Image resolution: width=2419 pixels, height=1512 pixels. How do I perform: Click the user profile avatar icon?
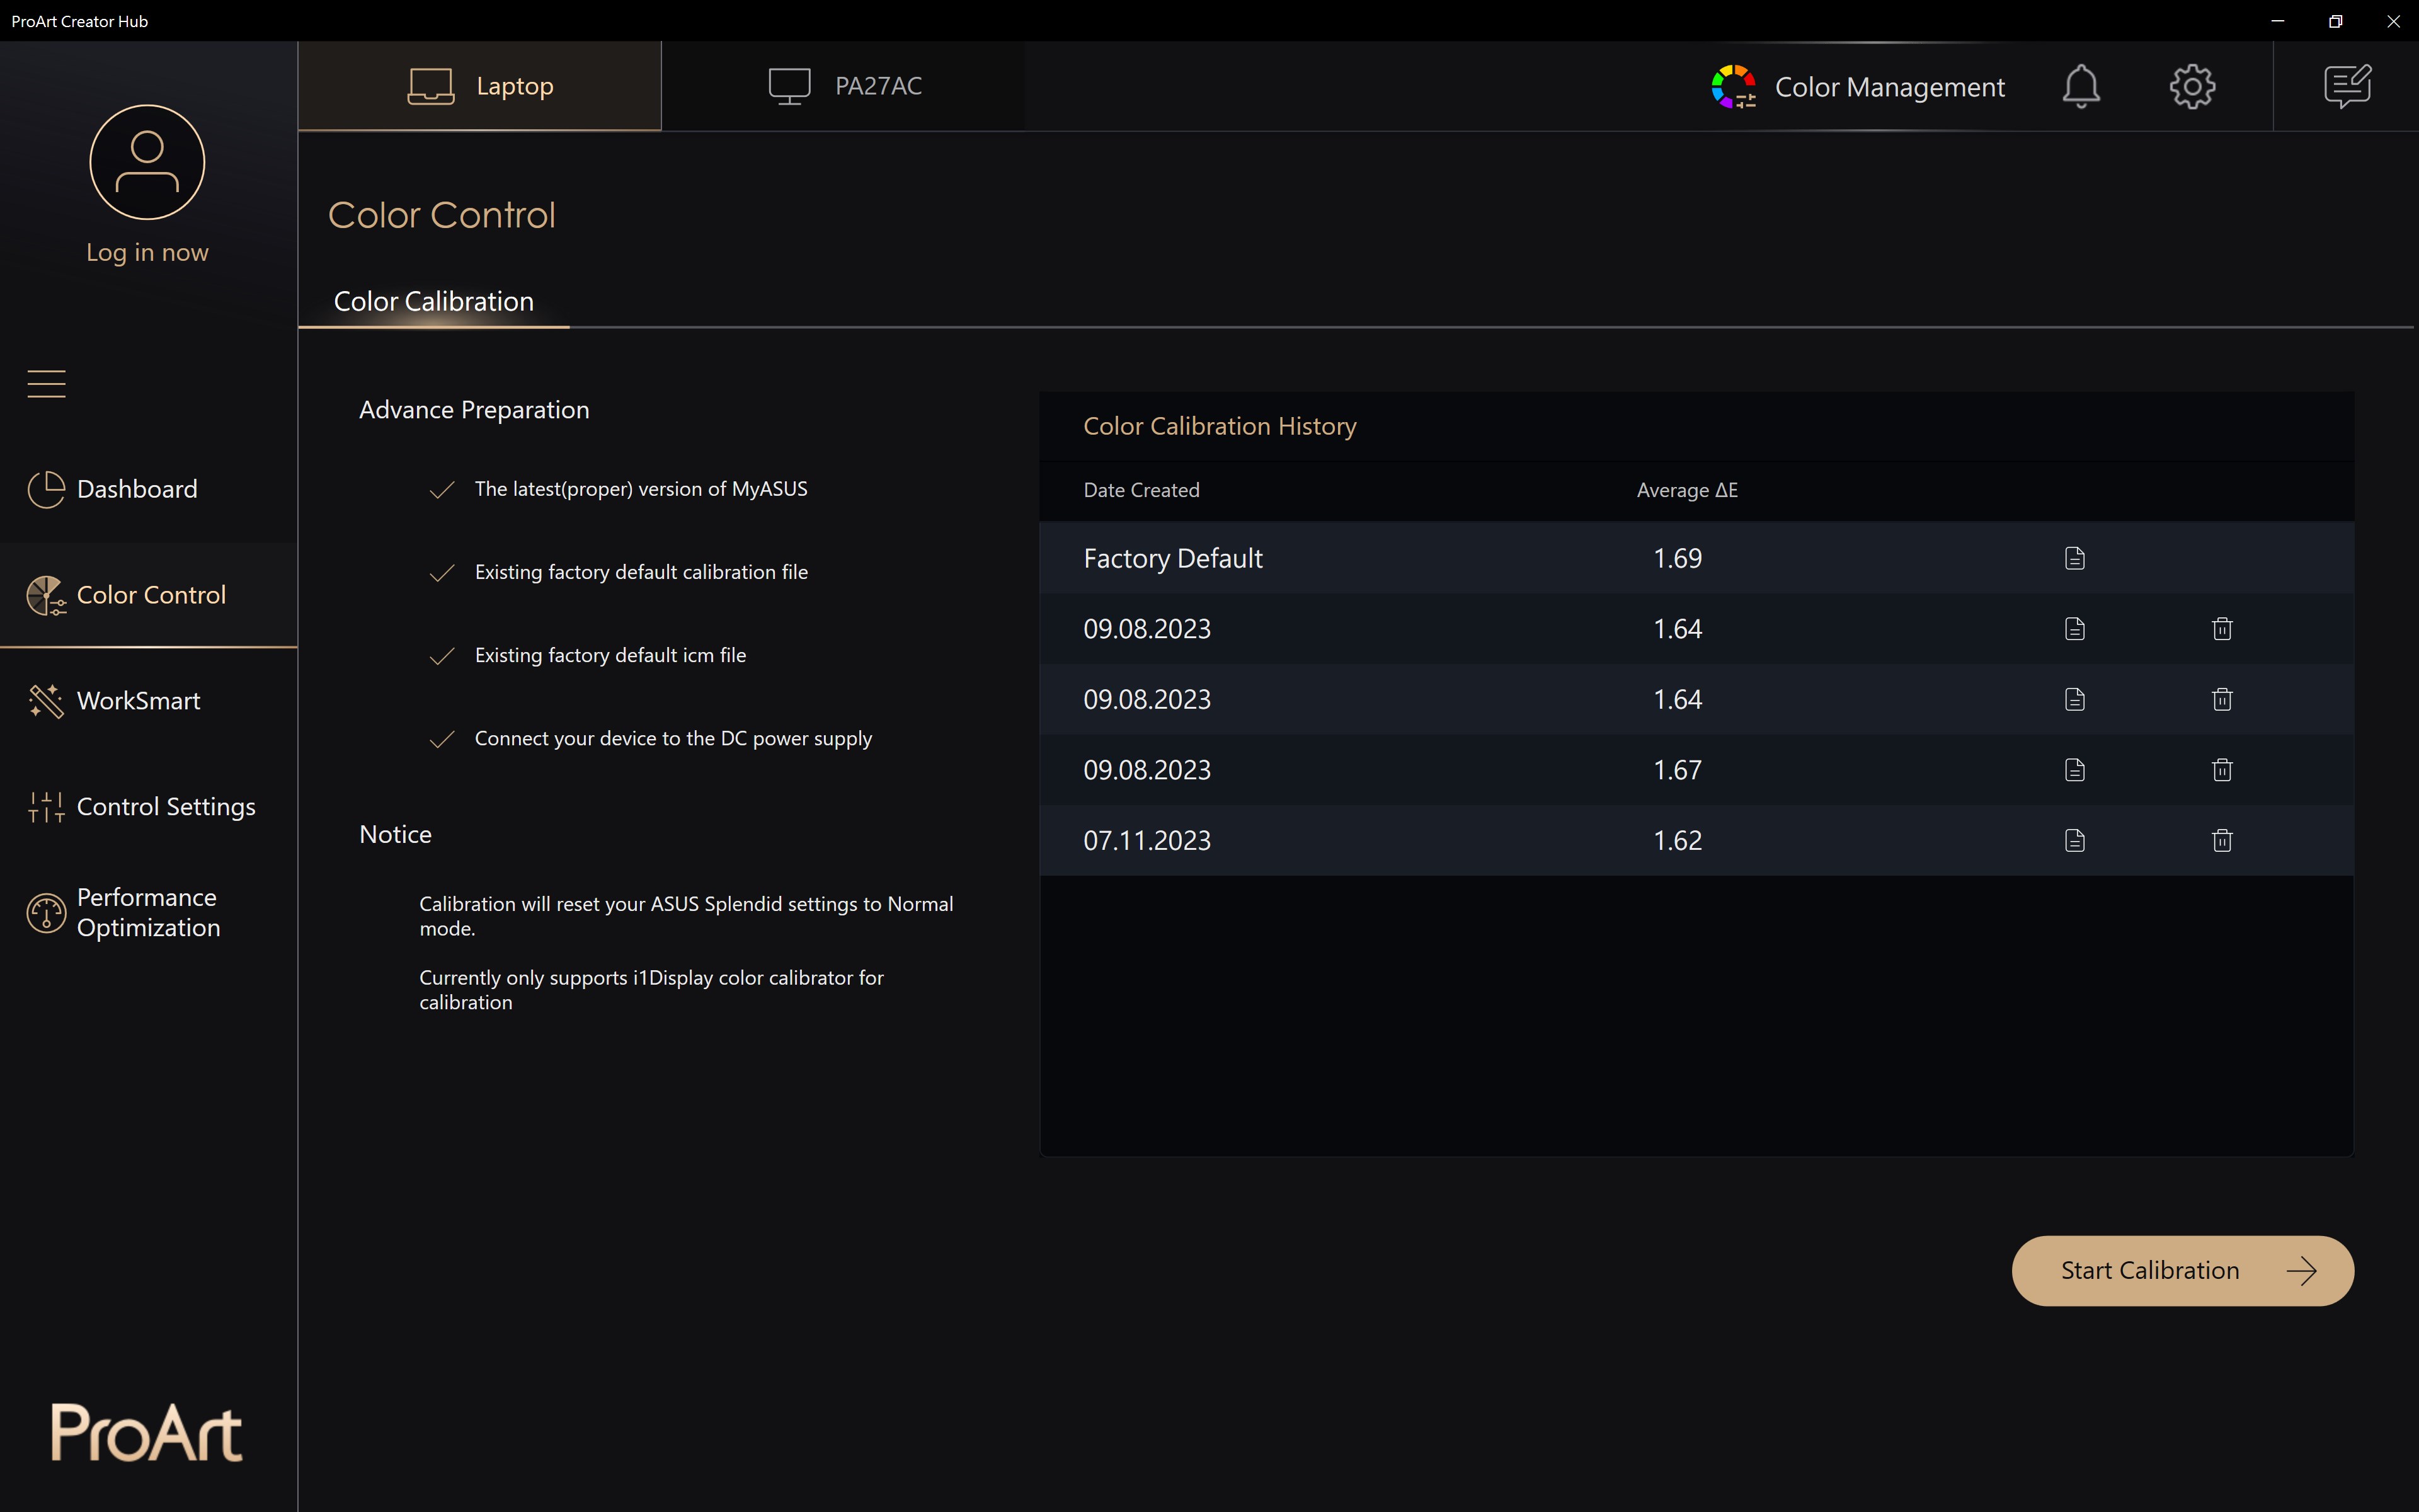click(147, 162)
